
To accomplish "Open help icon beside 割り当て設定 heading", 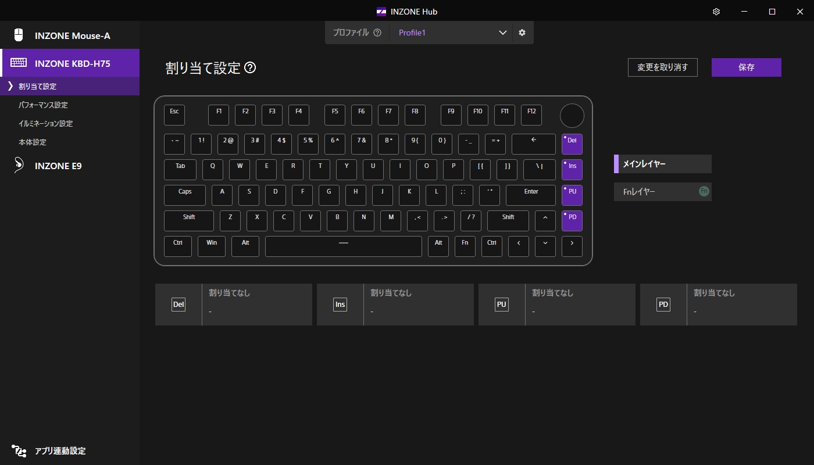I will point(250,68).
